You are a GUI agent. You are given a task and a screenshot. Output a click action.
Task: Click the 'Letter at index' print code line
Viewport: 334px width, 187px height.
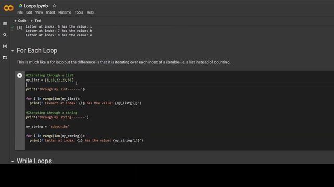click(x=87, y=140)
